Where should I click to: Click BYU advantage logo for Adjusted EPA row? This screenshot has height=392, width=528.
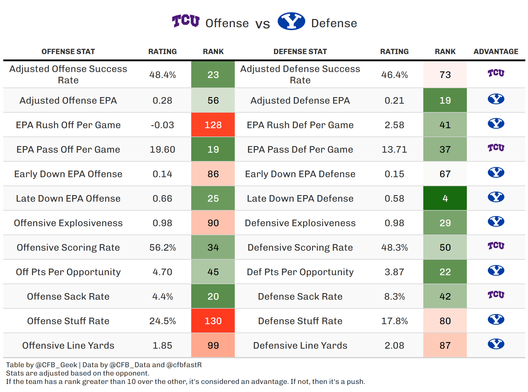[496, 99]
